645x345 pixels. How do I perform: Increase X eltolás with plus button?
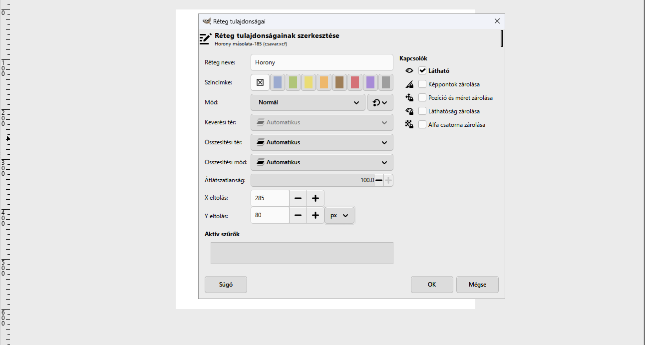pos(316,198)
